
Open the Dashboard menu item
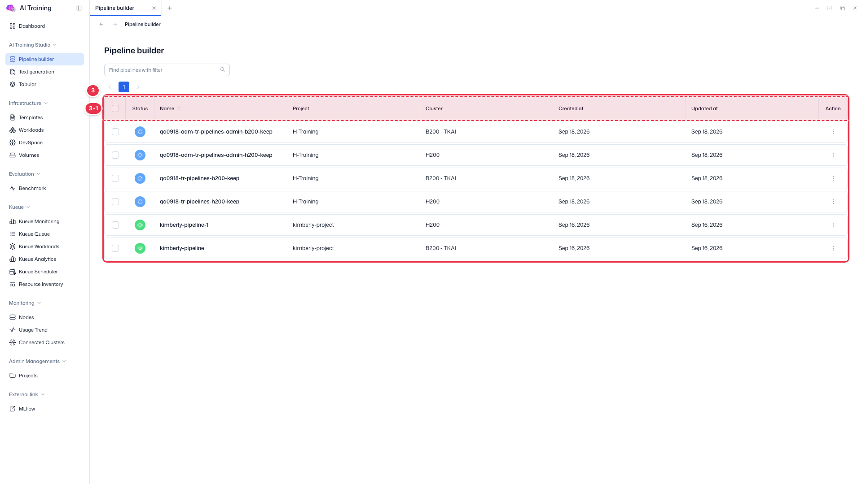(44, 26)
